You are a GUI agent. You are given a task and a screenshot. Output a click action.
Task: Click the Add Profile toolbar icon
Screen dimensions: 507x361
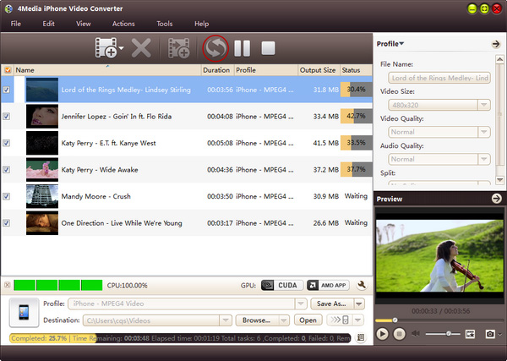[x=179, y=47]
